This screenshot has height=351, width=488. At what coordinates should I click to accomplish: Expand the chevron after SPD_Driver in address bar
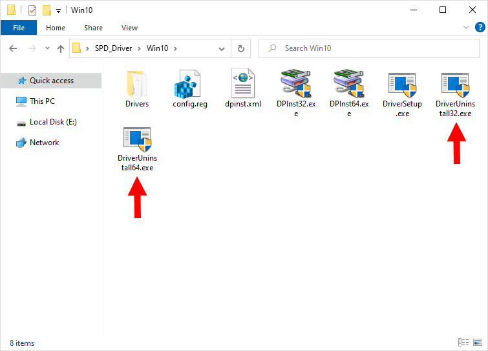pos(139,48)
